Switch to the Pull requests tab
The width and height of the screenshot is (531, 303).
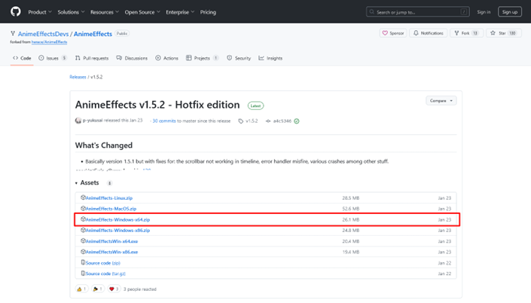(92, 58)
